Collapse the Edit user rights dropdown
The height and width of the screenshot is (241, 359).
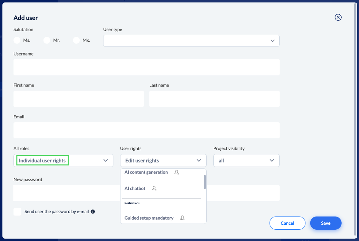pyautogui.click(x=163, y=160)
